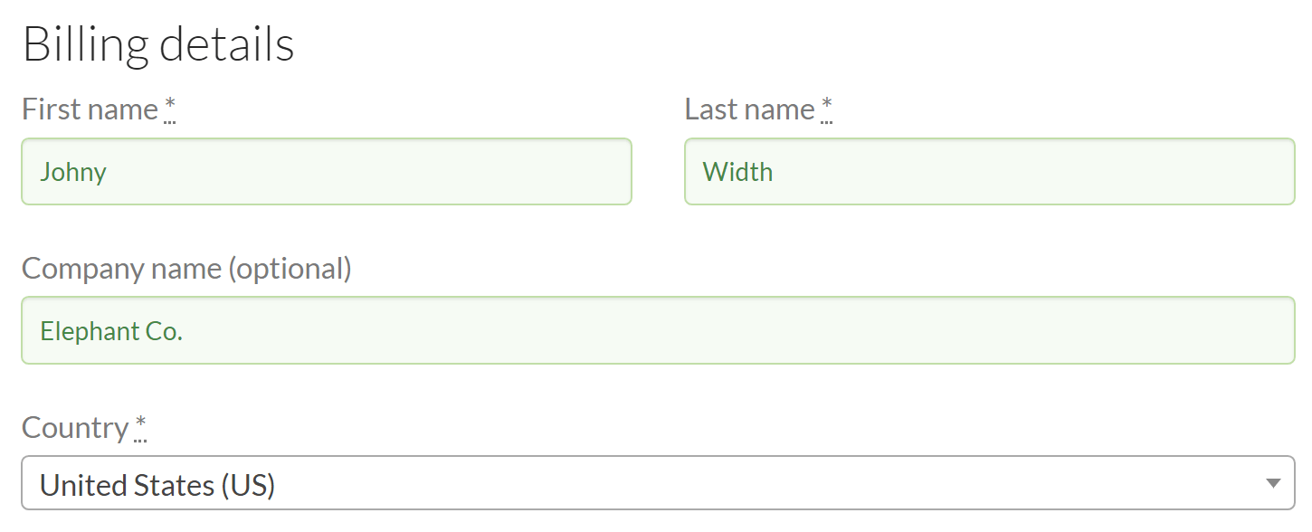
Task: Click the 'Elephant Co.' company value
Action: 111,330
